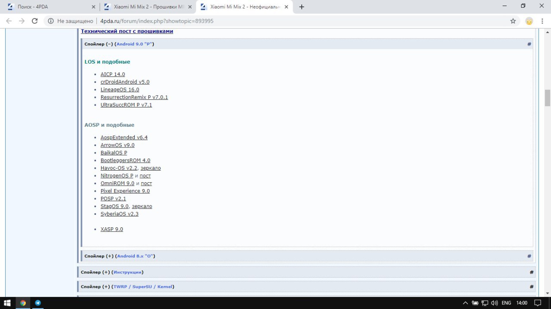
Task: Open the ResurrectionRemix P v7.0.1 link
Action: coord(134,97)
